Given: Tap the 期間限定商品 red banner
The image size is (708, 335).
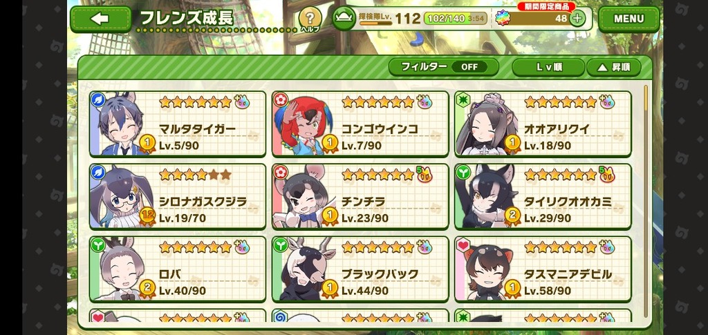Looking at the screenshot, I should pos(546,6).
